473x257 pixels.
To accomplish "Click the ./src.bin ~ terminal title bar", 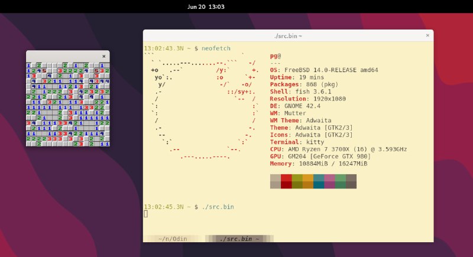I will click(288, 36).
